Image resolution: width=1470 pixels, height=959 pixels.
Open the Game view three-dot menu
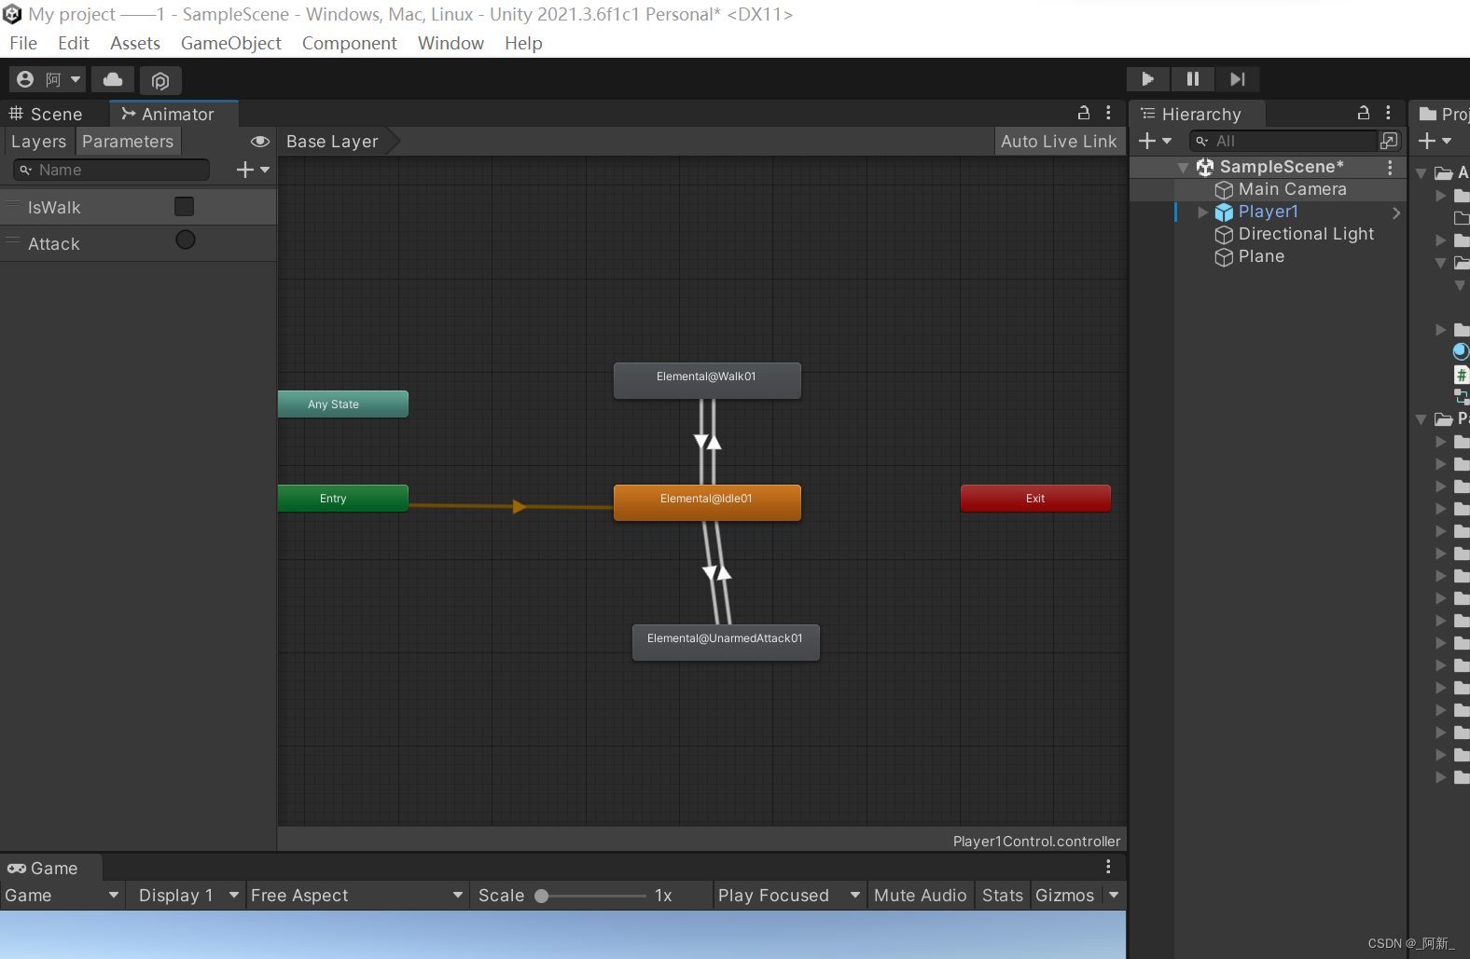click(x=1108, y=867)
